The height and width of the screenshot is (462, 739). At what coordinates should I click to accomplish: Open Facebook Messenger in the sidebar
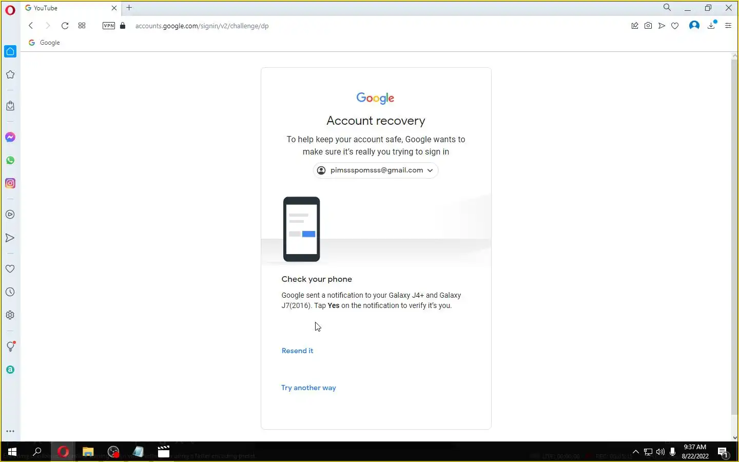(x=10, y=137)
